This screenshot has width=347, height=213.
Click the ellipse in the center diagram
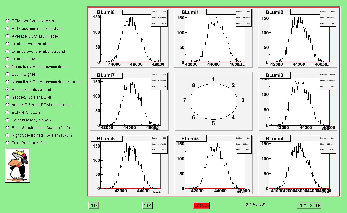click(214, 101)
